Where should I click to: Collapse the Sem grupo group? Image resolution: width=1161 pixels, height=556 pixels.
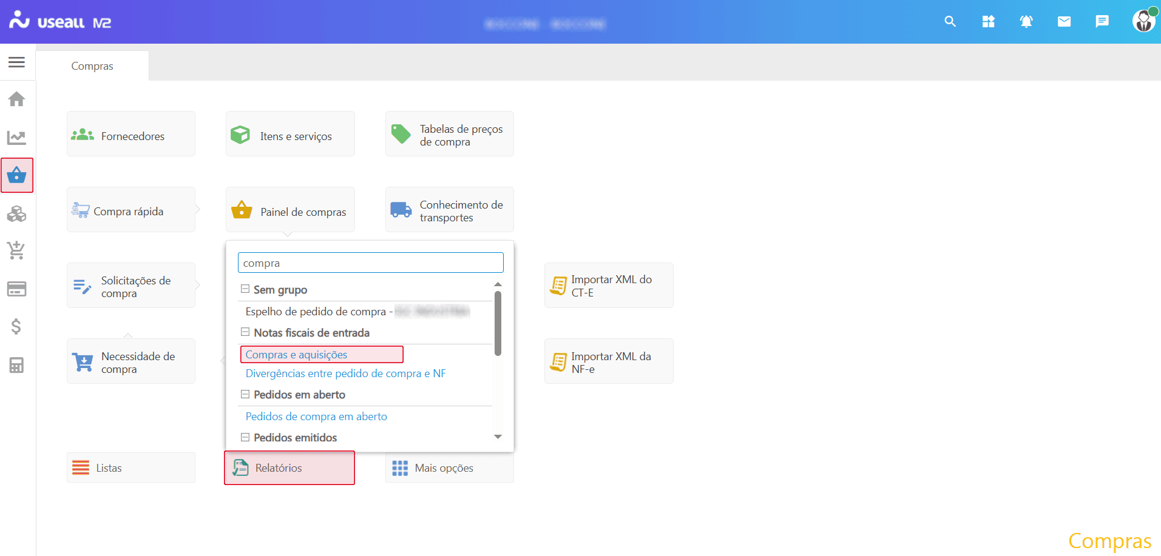pos(245,289)
